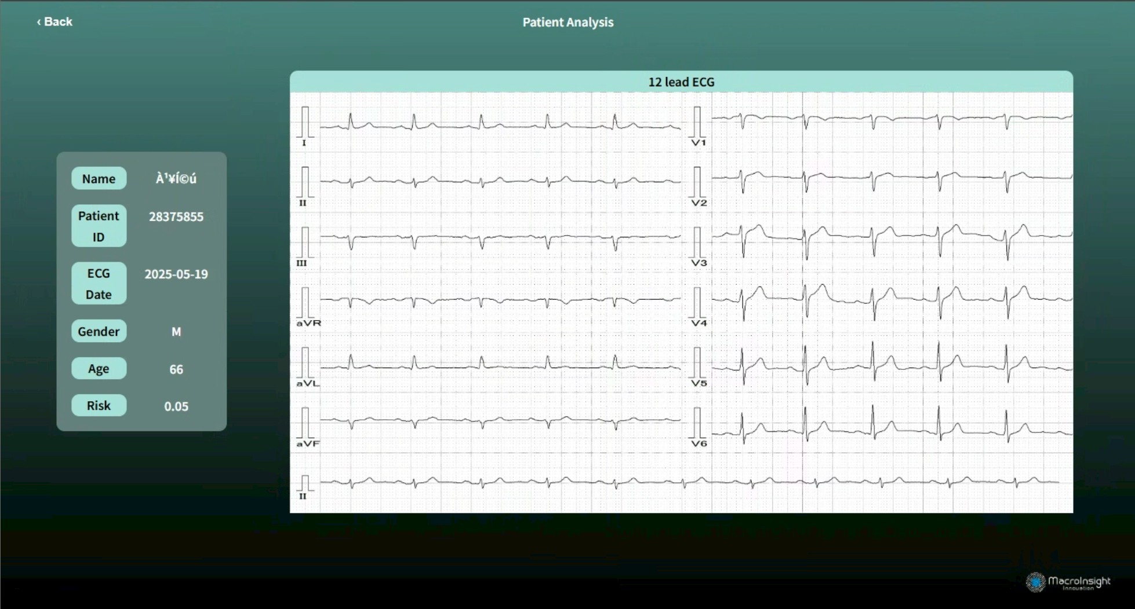Click the aVR lead label

(x=308, y=323)
